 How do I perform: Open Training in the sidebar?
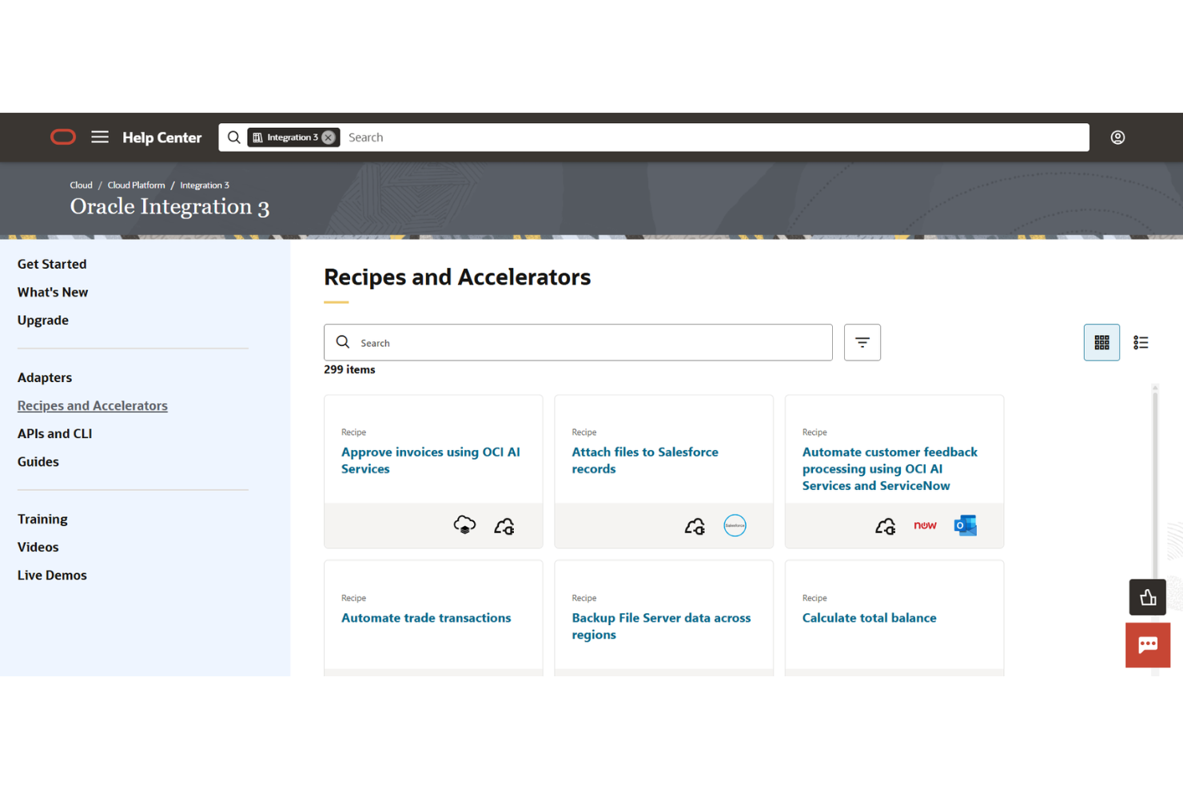[x=42, y=520]
